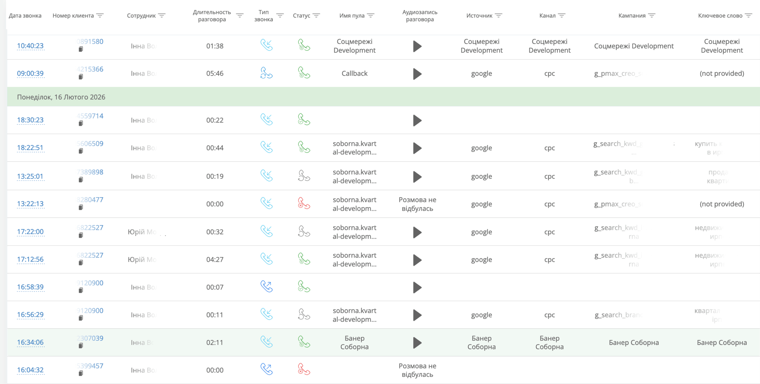Open the 17:12:56 call time link
Image resolution: width=760 pixels, height=384 pixels.
pos(30,259)
